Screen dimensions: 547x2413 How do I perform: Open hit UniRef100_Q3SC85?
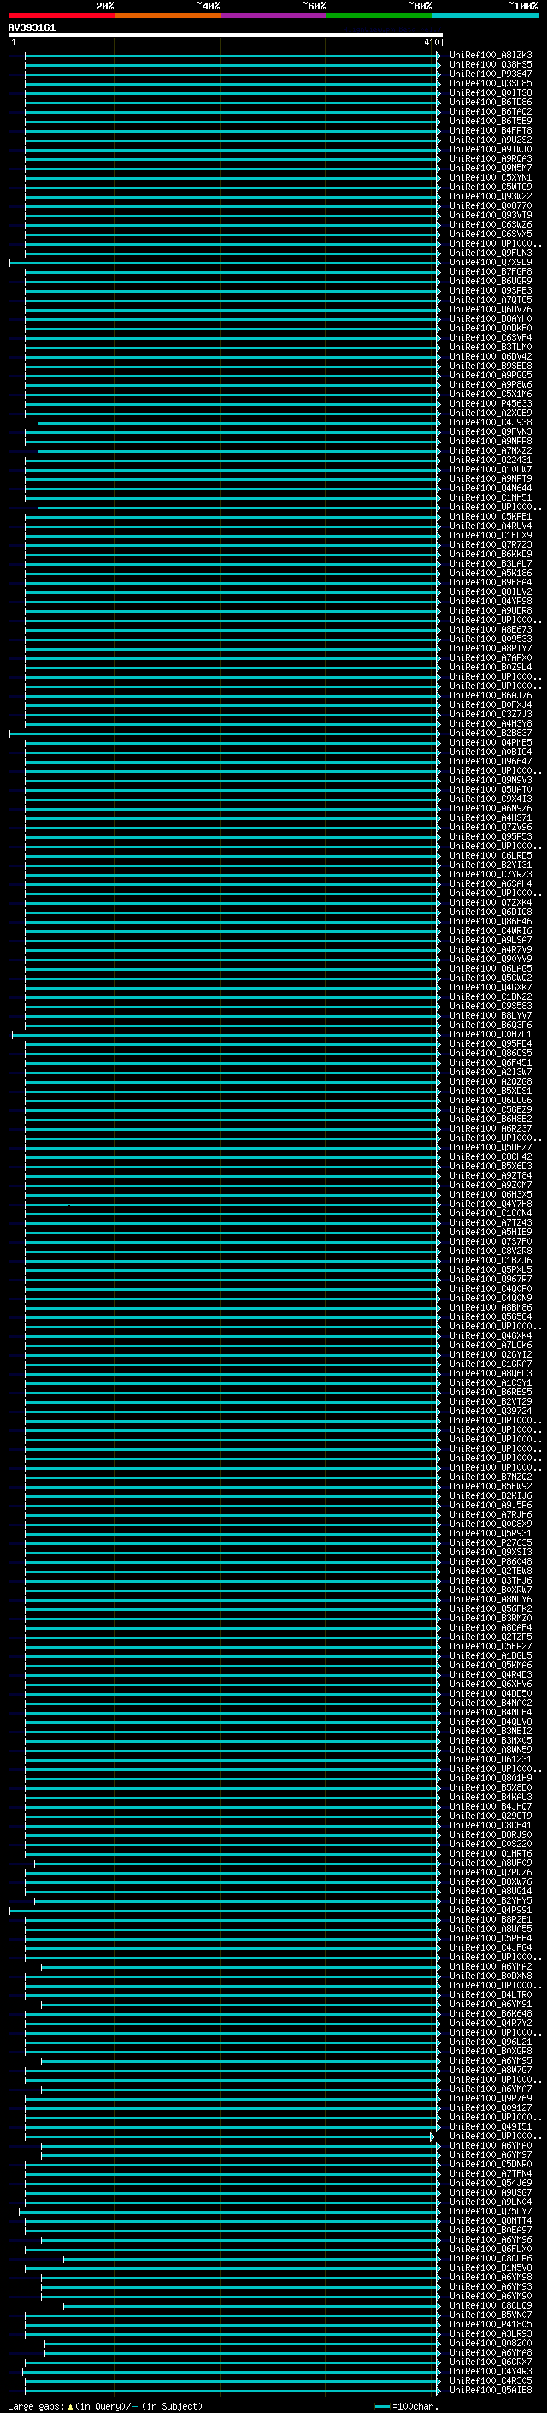pos(491,83)
